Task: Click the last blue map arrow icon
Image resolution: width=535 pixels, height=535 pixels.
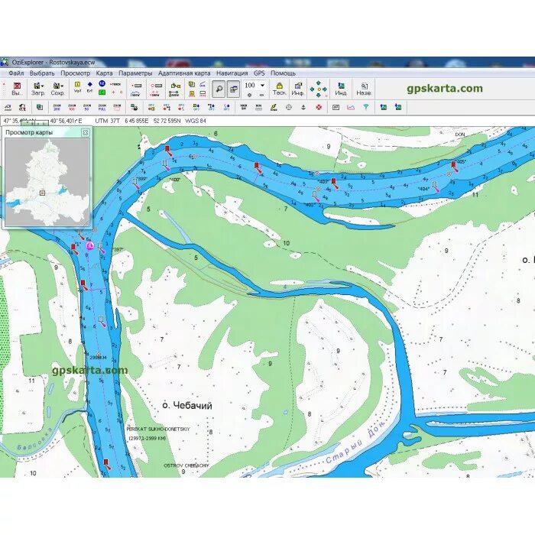Action: pyautogui.click(x=398, y=107)
